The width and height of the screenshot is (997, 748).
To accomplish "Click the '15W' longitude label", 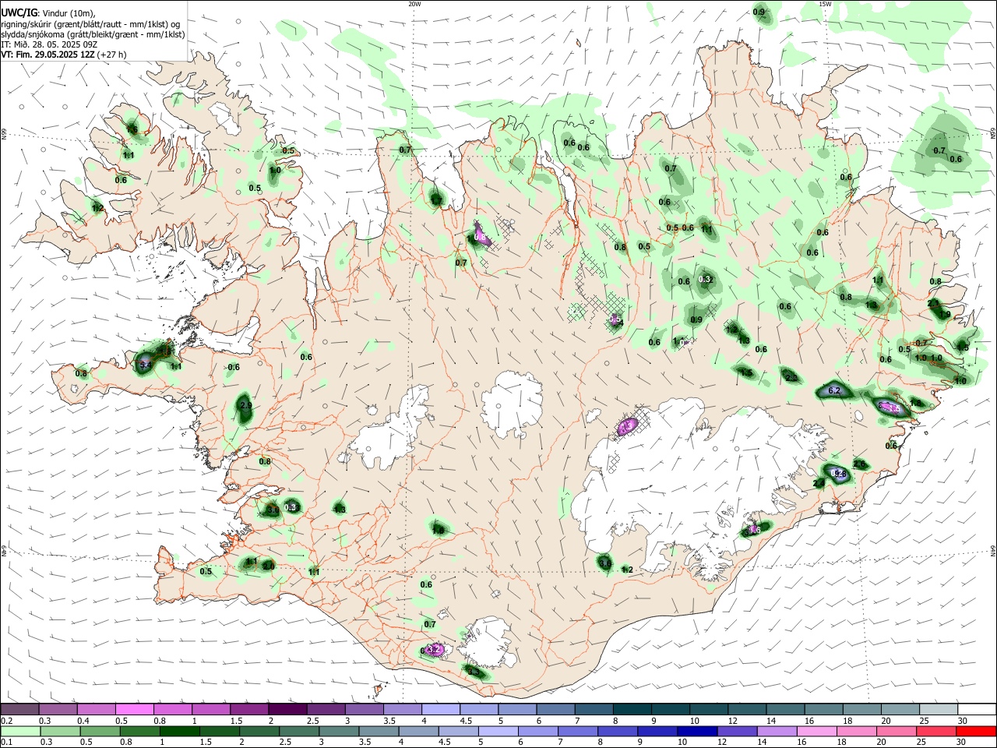I will [825, 4].
